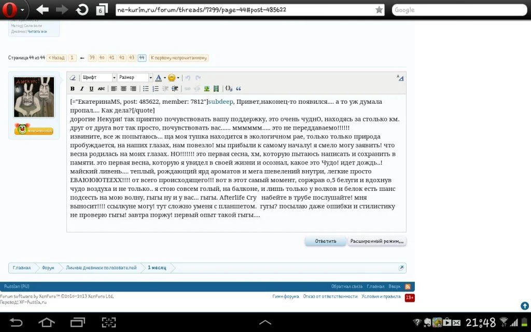This screenshot has height=332, width=531.
Task: Open Условия и правила link
Action: coord(381,296)
